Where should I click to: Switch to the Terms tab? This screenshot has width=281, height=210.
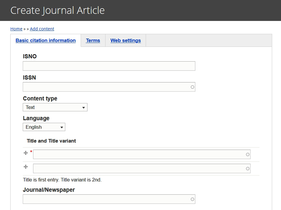point(93,40)
